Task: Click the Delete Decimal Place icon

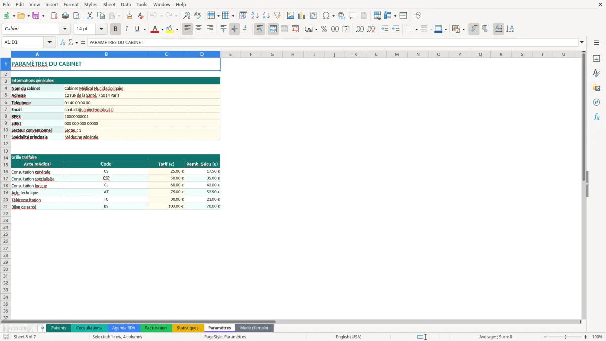Action: click(371, 29)
